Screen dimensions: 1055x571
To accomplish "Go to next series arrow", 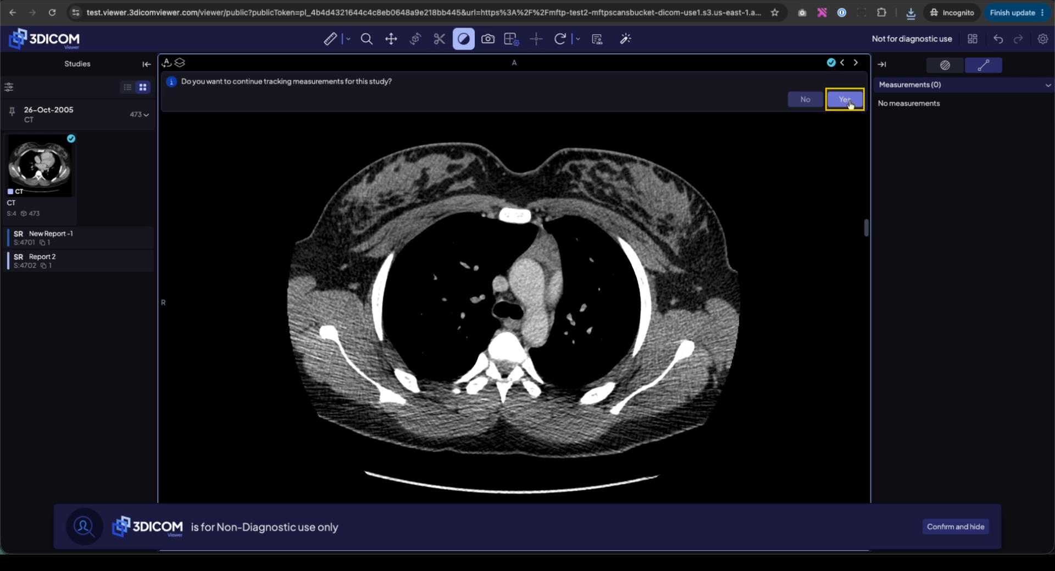I will 856,63.
